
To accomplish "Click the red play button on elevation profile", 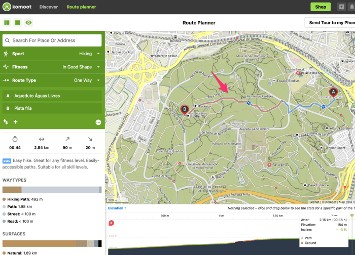I will pos(111,223).
